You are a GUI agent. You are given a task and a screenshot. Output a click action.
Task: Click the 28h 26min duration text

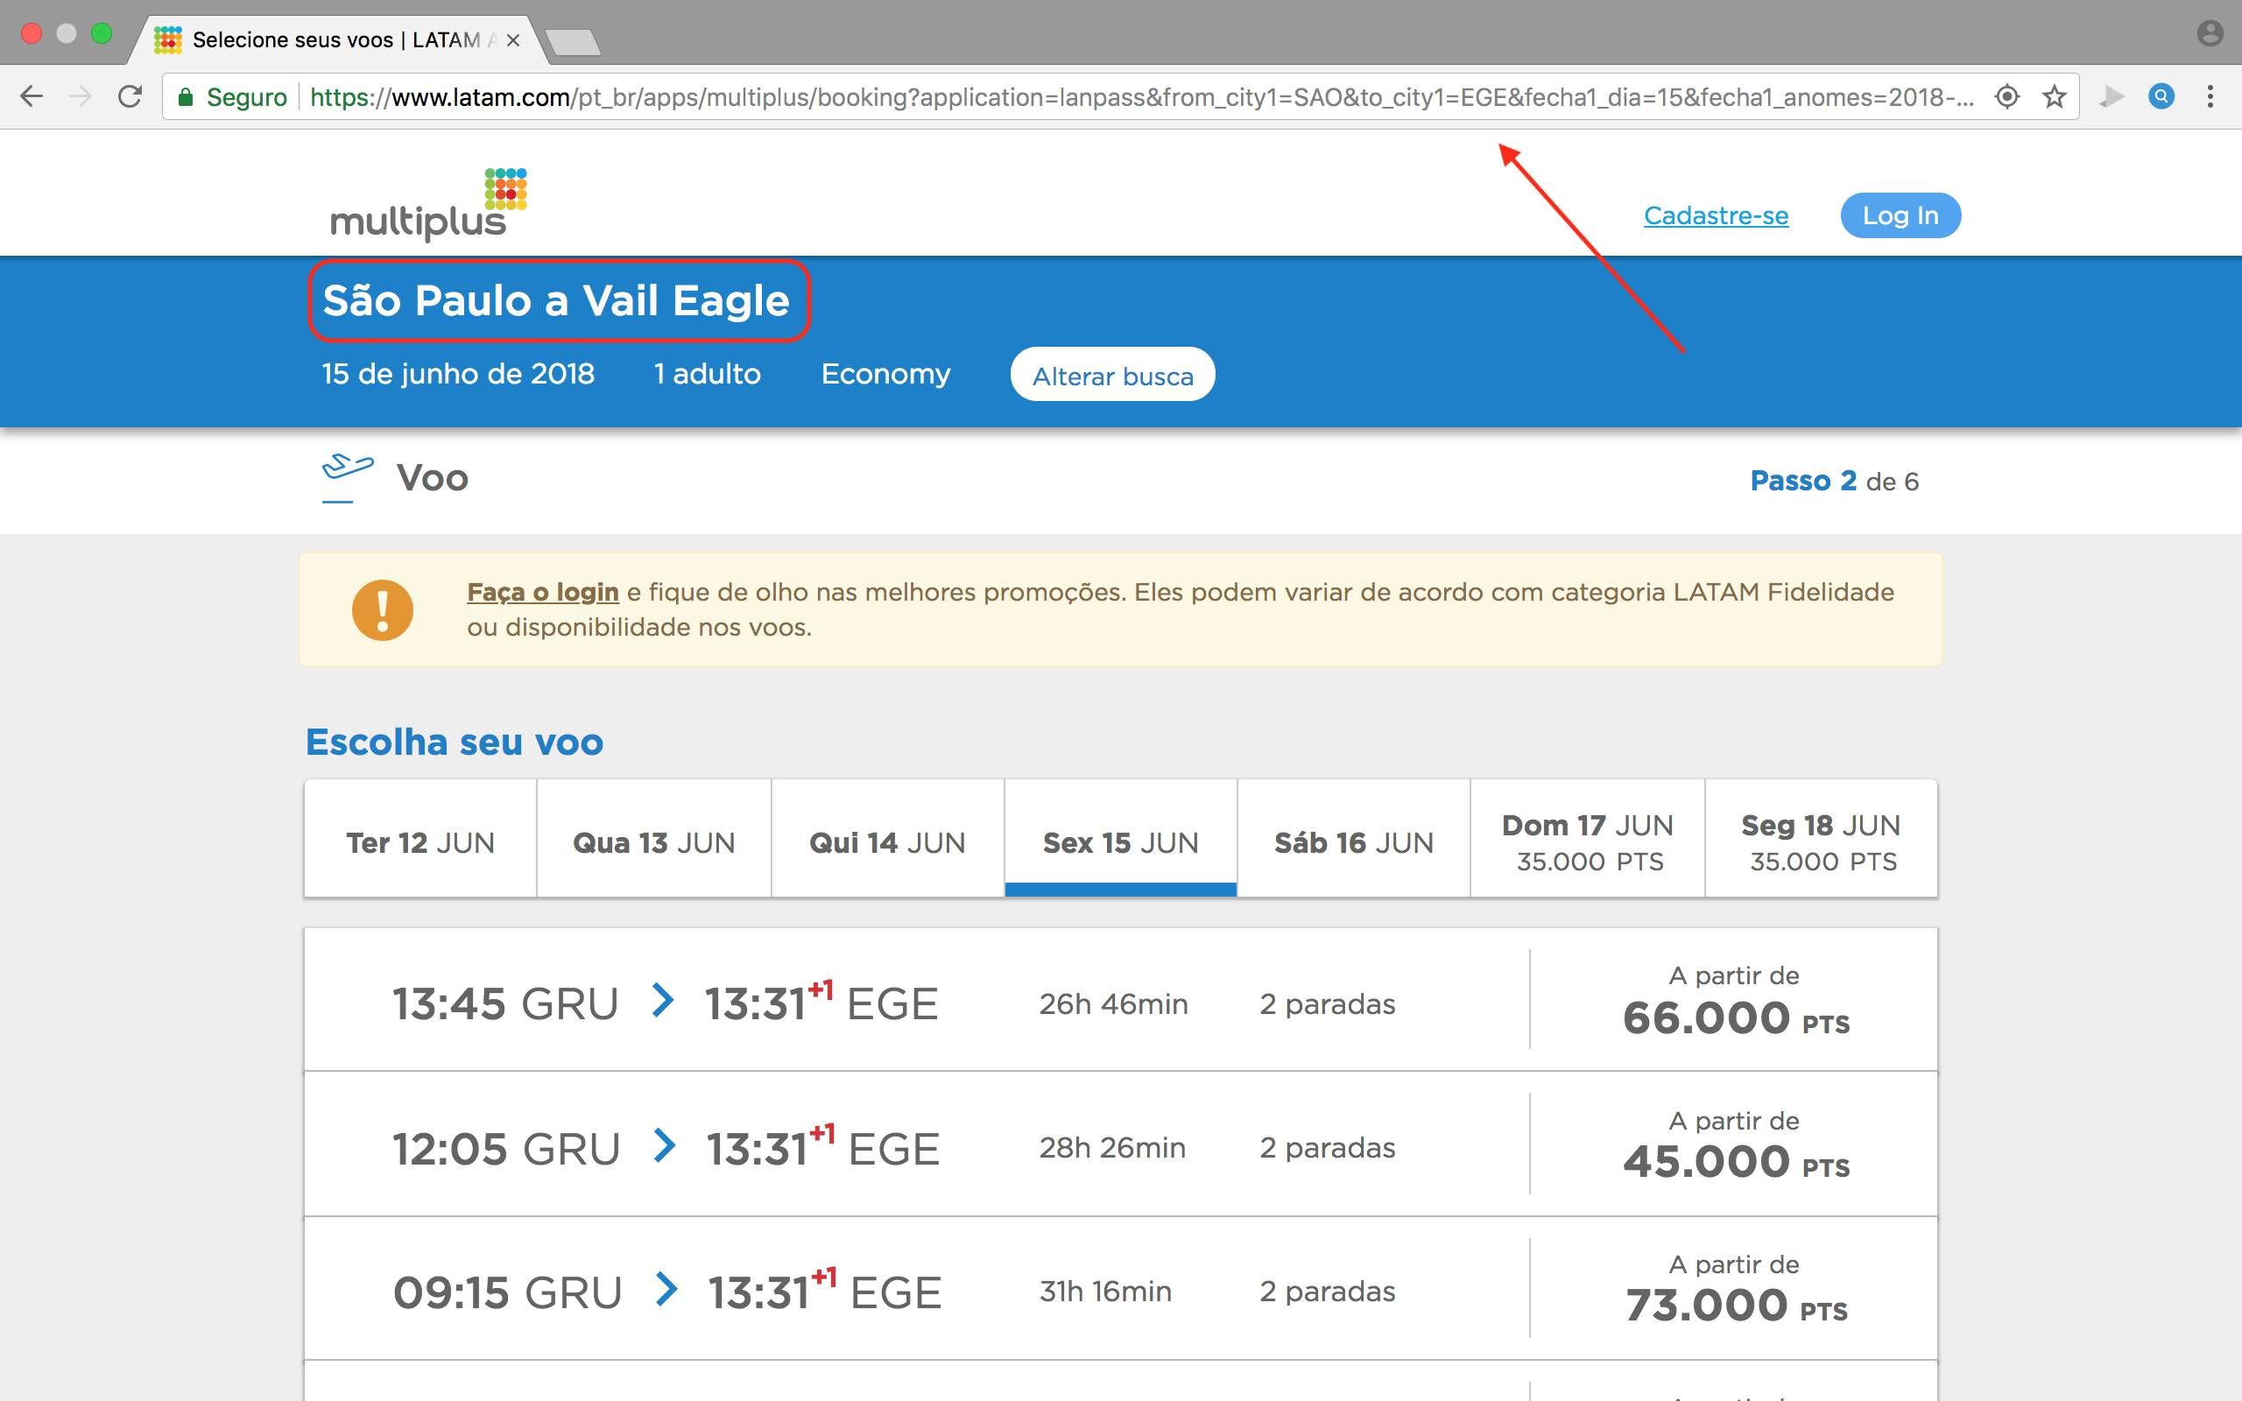[1111, 1147]
